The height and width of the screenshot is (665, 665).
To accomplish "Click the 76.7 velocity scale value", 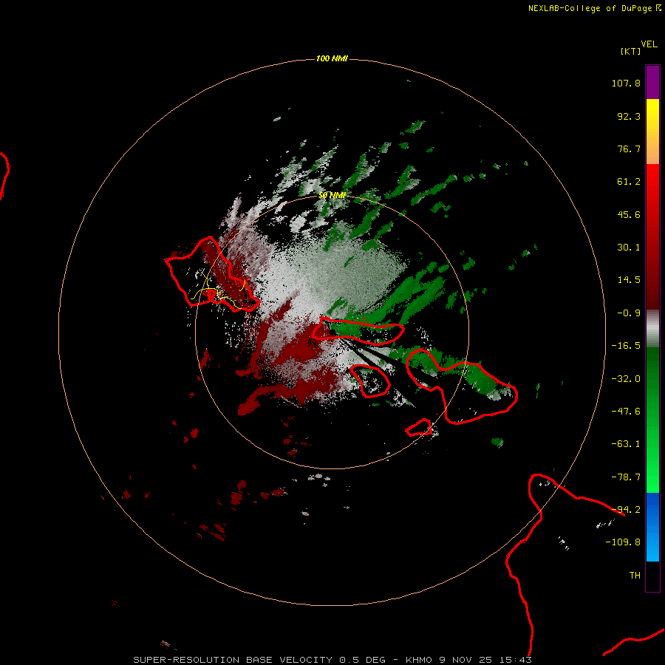I will [629, 149].
